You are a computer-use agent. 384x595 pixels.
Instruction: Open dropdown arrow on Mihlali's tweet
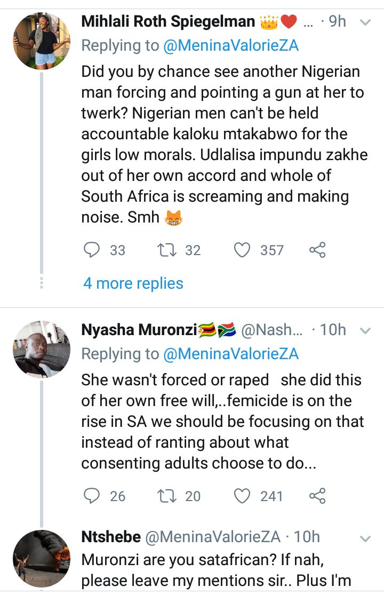coord(365,22)
